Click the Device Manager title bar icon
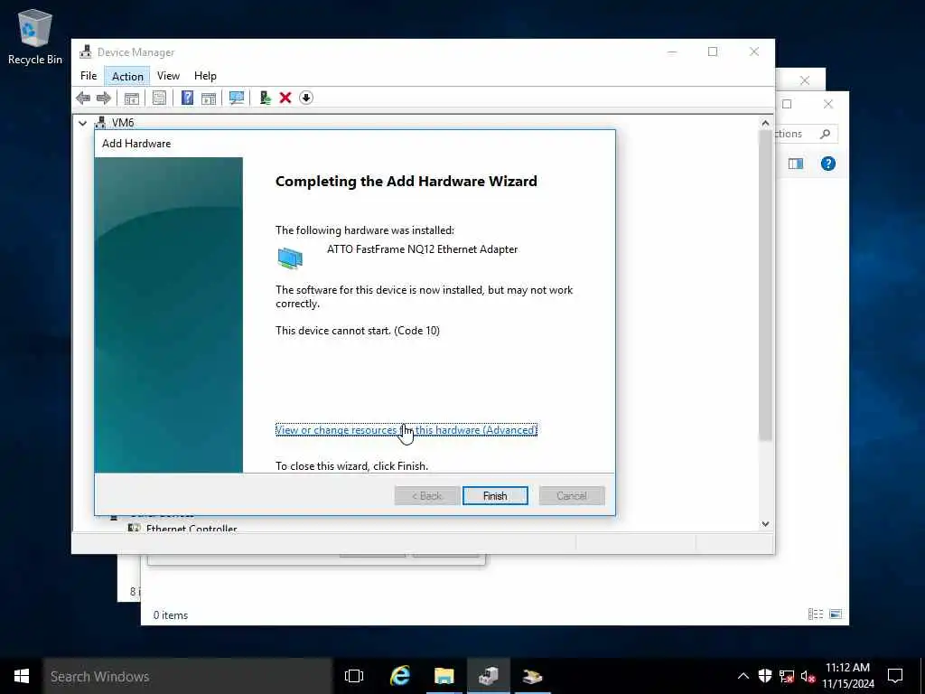This screenshot has height=694, width=925. click(x=86, y=52)
